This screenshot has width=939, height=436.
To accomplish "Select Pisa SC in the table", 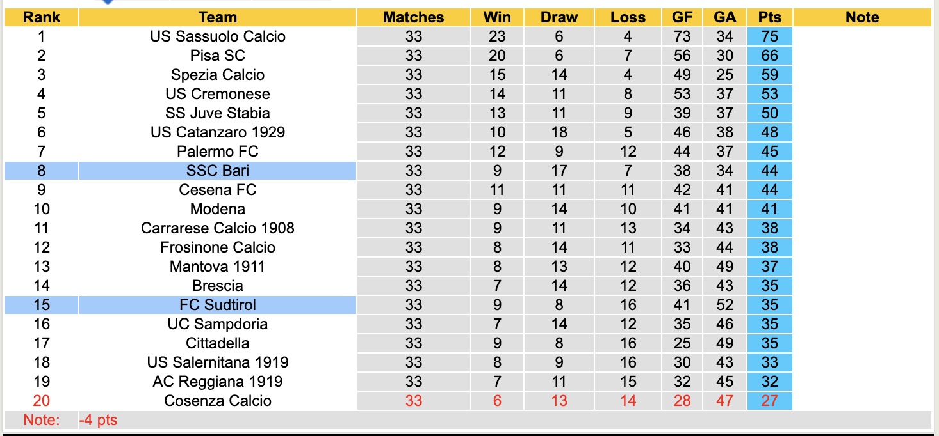I will tap(217, 56).
